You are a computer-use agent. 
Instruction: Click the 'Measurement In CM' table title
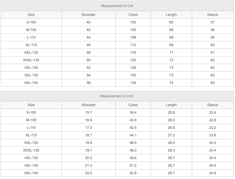coord(117,6)
